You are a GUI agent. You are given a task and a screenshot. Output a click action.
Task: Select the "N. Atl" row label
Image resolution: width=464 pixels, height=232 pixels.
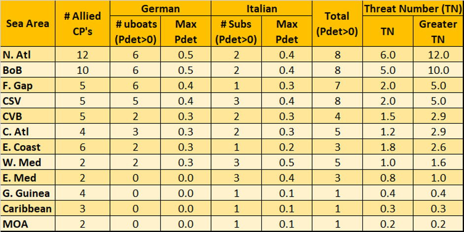17,55
